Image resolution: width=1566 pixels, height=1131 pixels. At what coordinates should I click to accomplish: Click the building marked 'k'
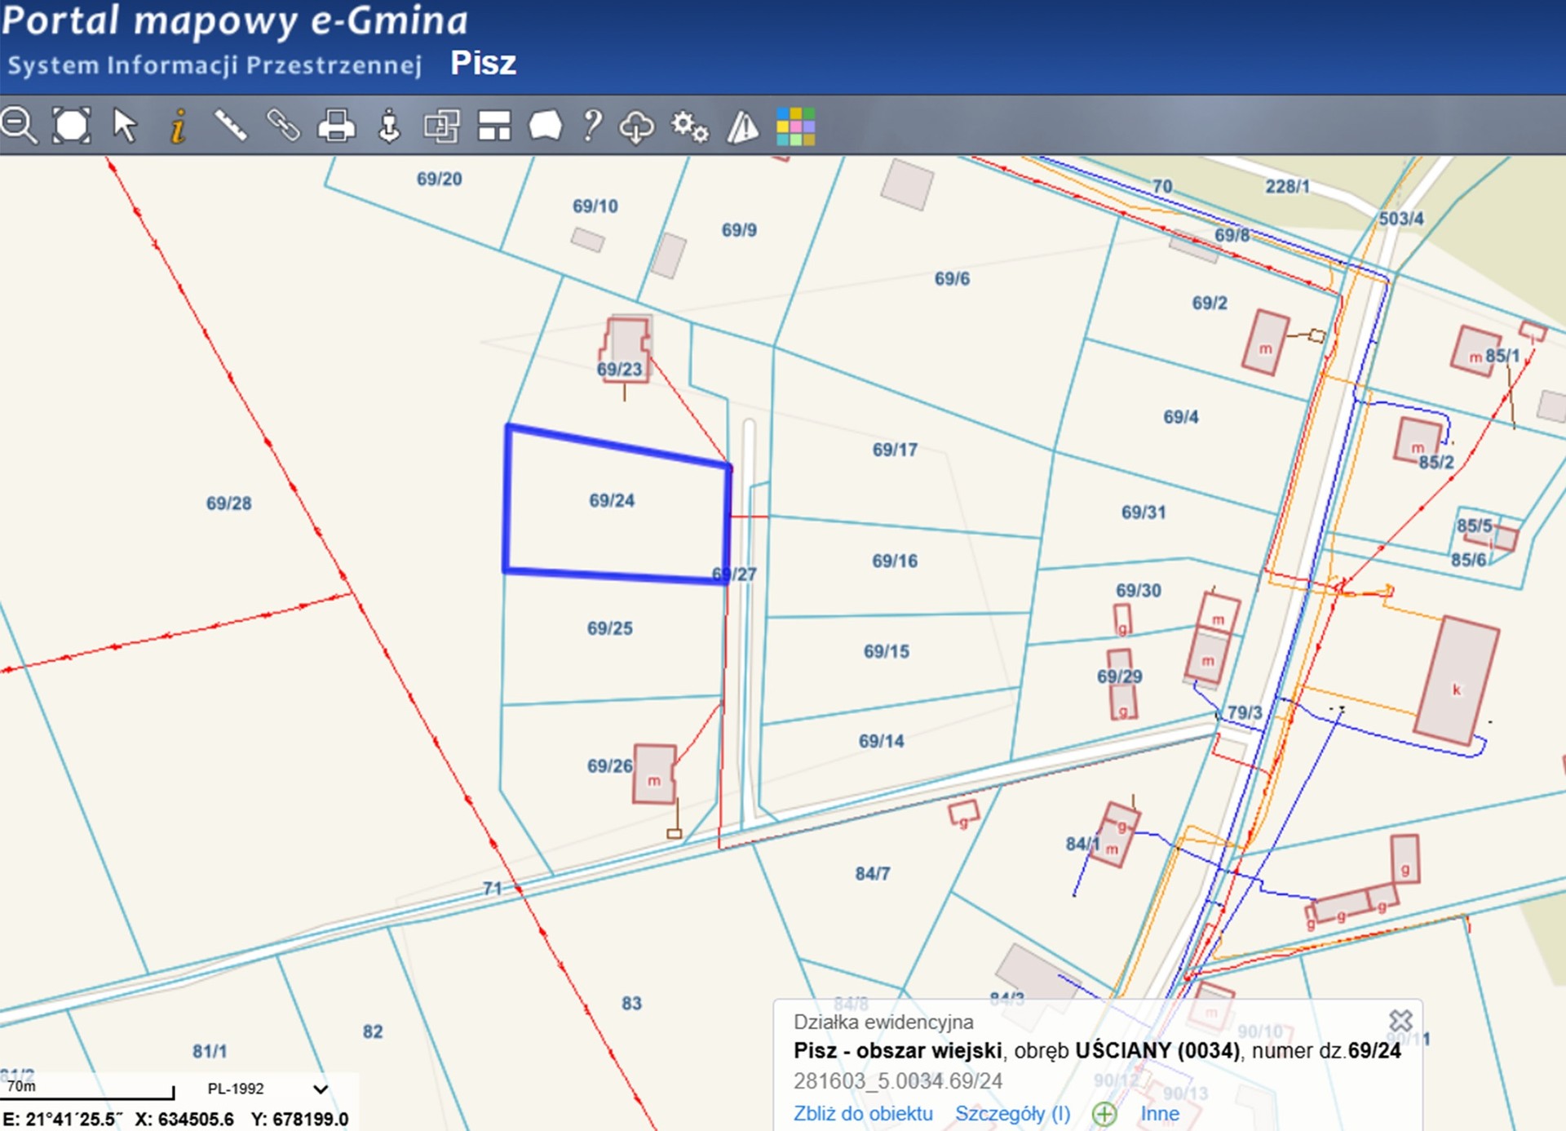click(x=1457, y=682)
